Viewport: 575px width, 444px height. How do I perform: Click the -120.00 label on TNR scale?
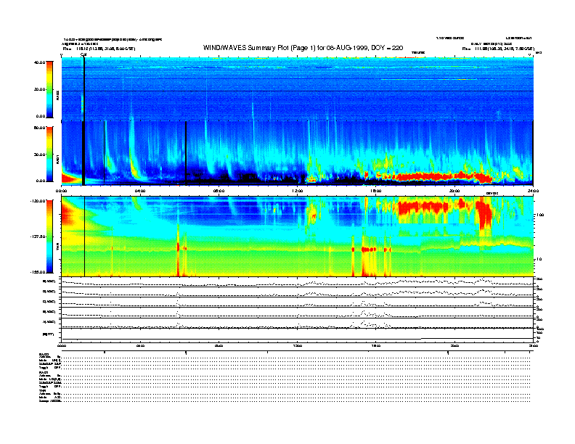pos(38,201)
